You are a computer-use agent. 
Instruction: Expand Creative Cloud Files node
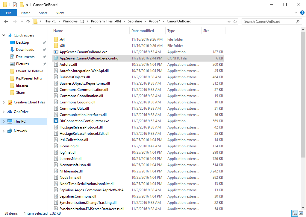coord(4,102)
